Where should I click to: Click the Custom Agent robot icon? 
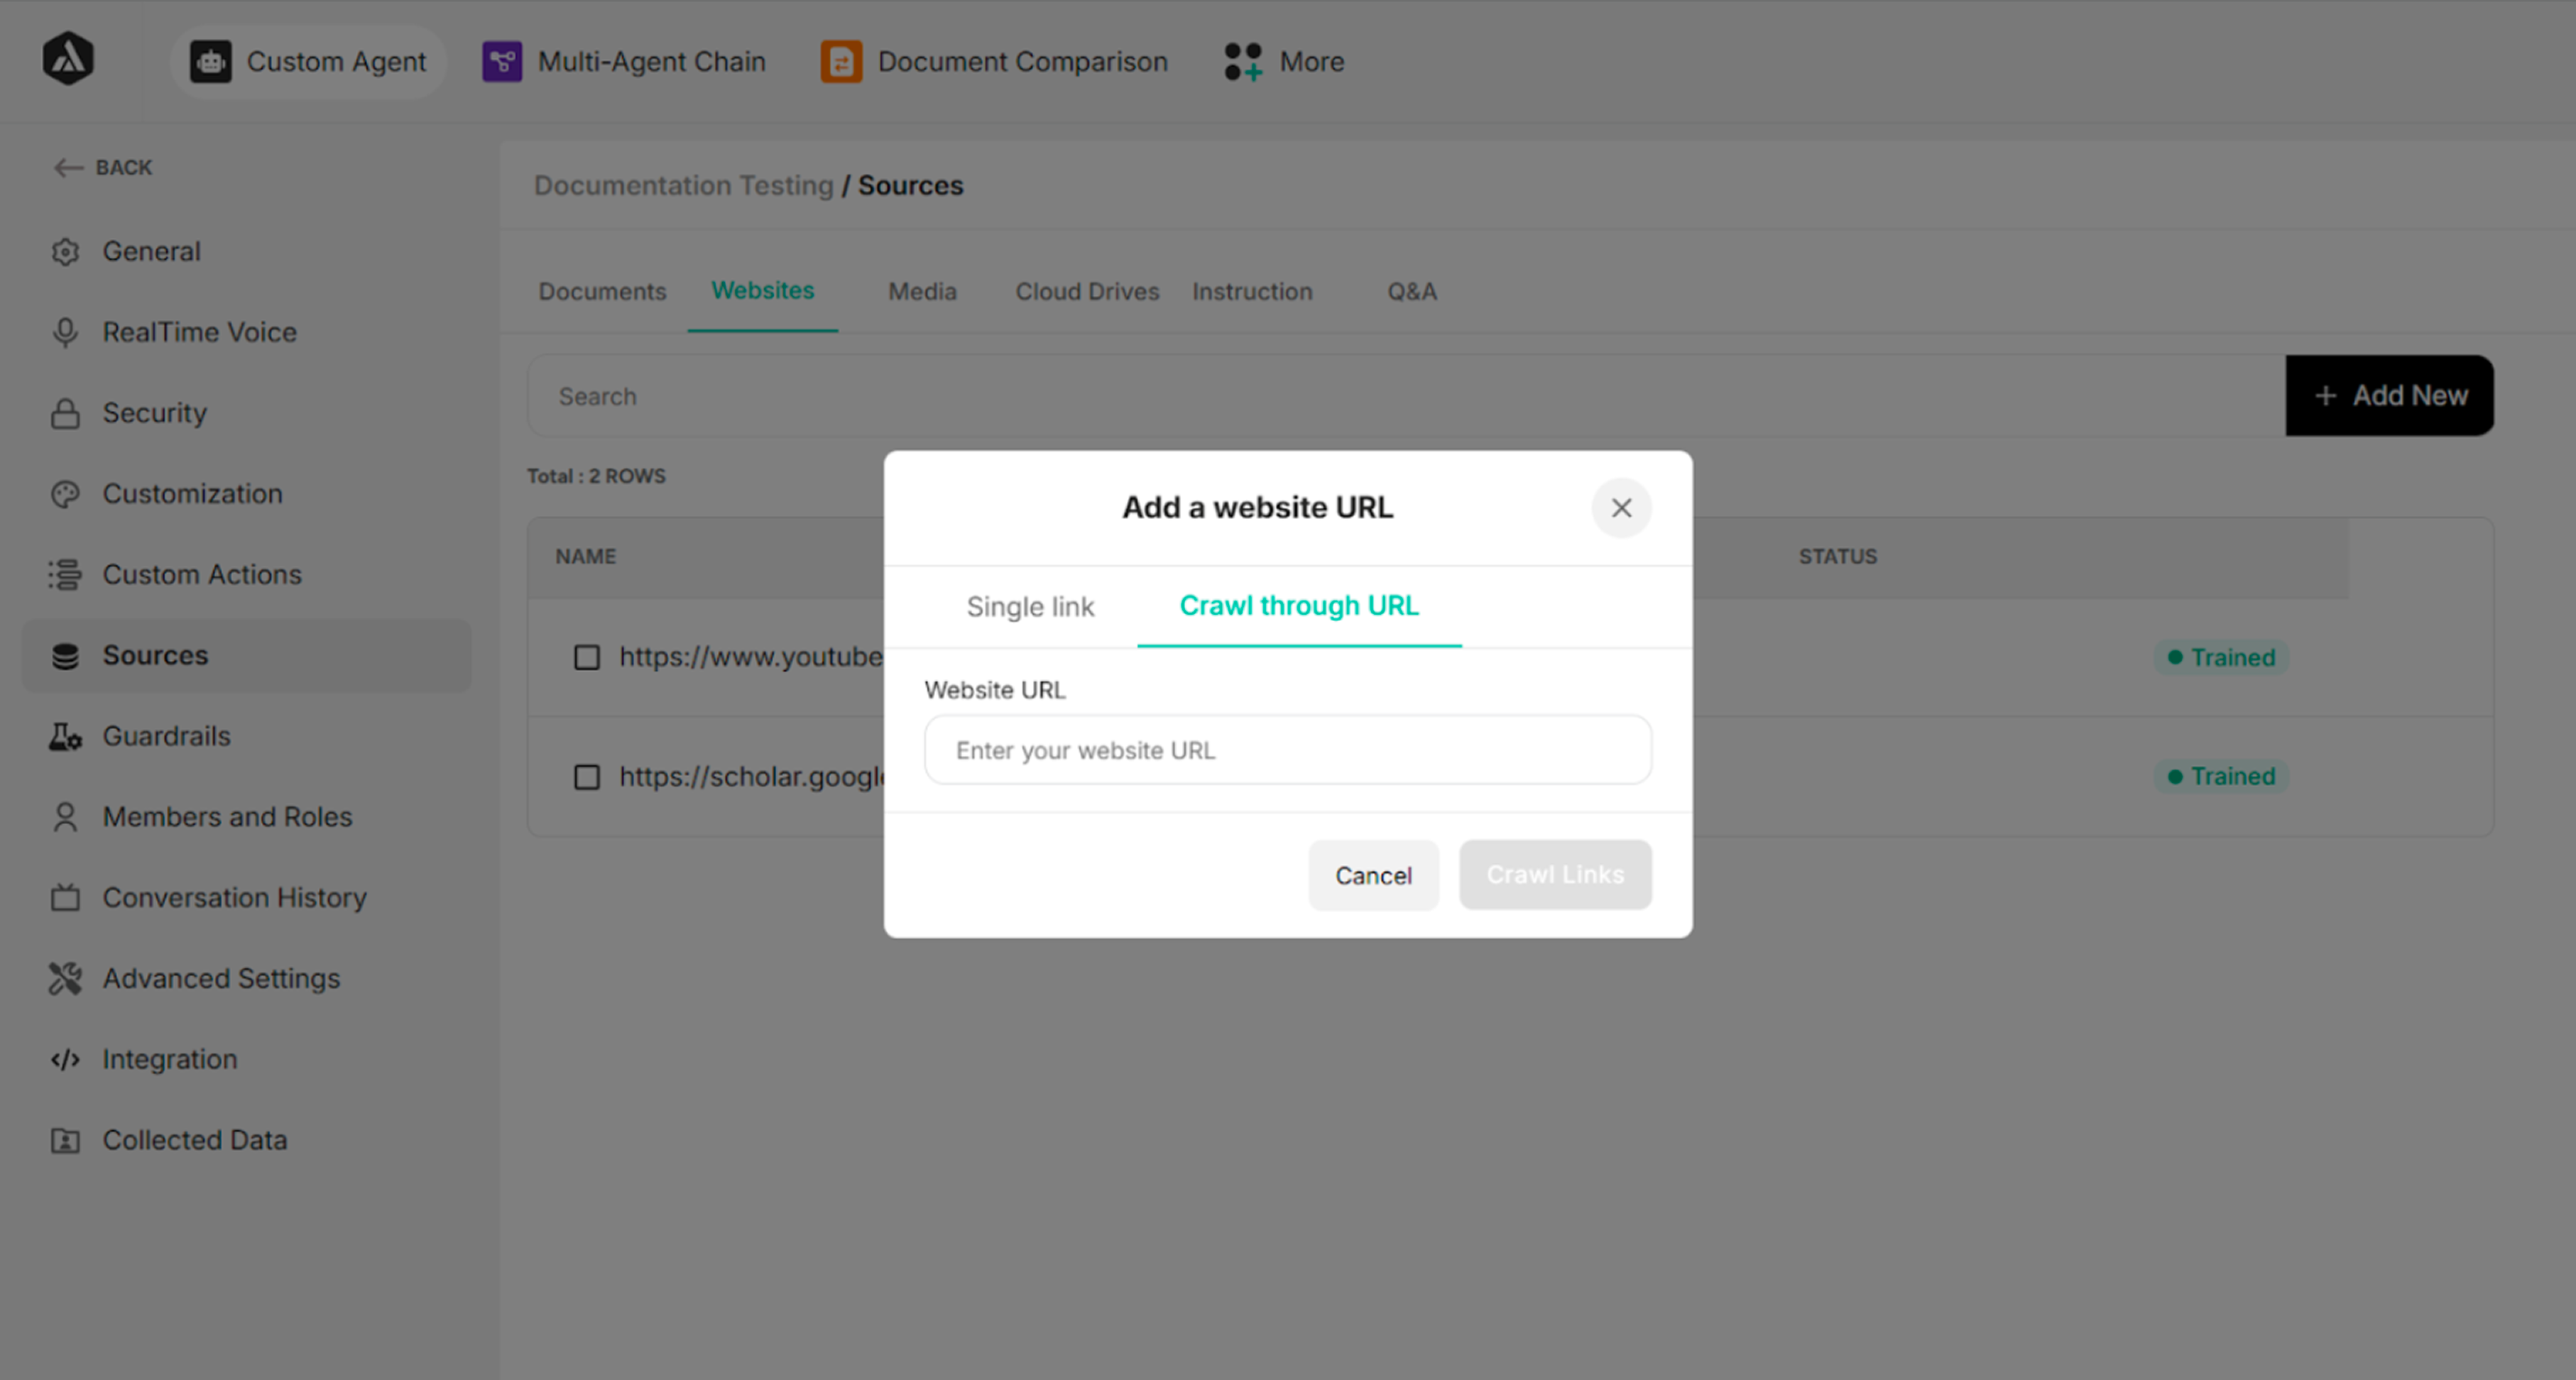(x=211, y=62)
